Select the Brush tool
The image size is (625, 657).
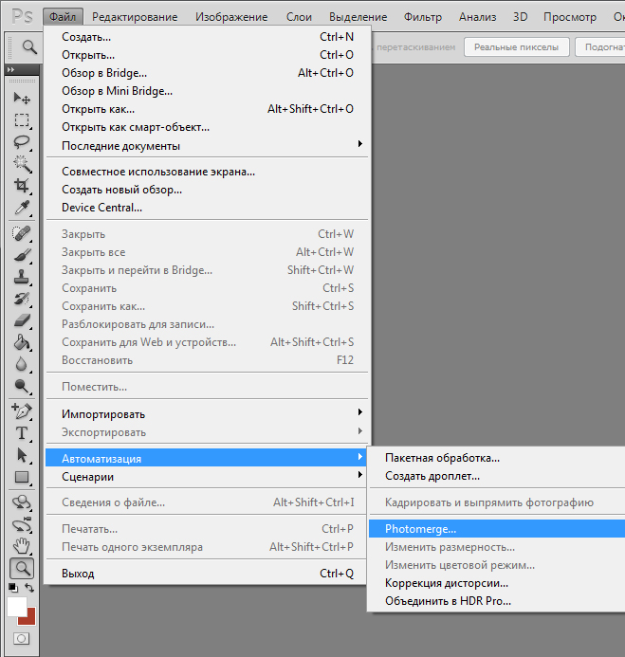tap(22, 255)
